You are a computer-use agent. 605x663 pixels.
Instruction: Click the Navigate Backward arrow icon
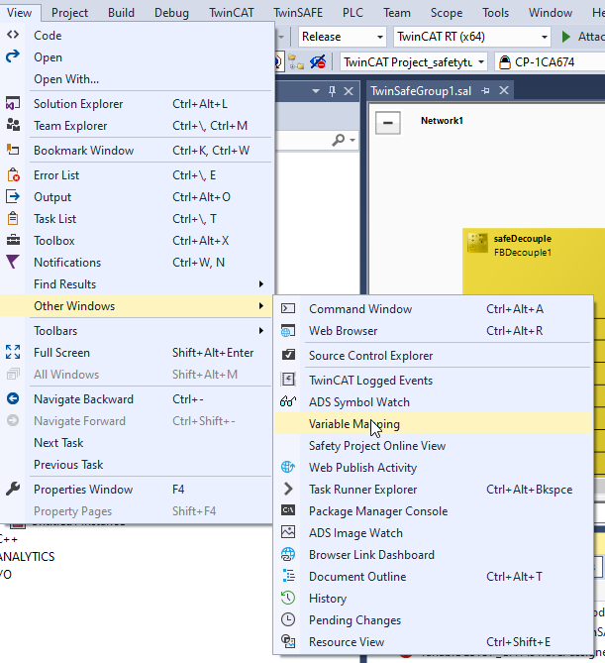coord(13,398)
